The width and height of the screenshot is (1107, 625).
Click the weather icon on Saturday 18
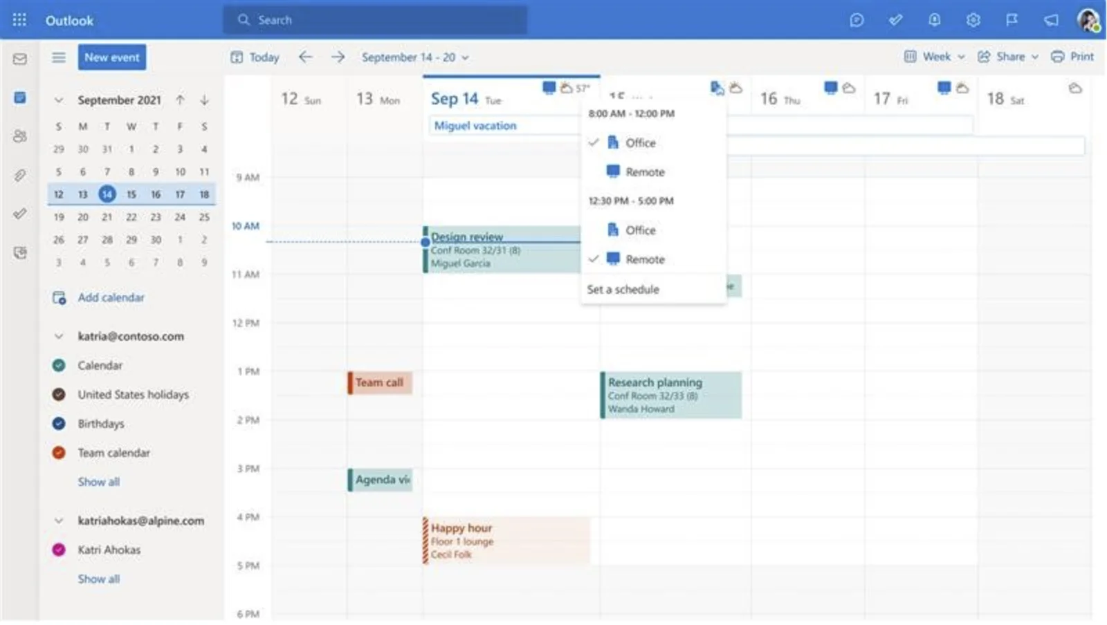pos(1075,88)
